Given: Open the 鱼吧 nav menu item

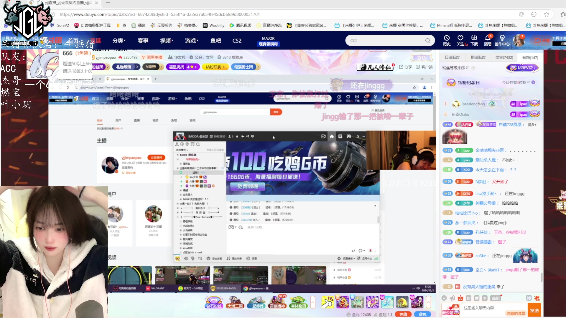Looking at the screenshot, I should pyautogui.click(x=215, y=41).
